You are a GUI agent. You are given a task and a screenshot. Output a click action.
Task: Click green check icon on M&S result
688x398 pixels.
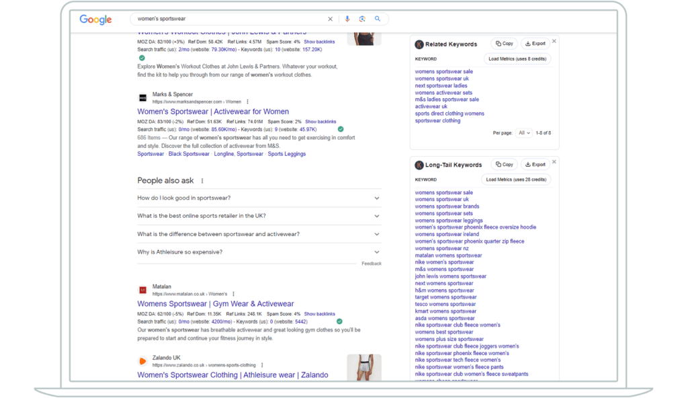tap(341, 129)
